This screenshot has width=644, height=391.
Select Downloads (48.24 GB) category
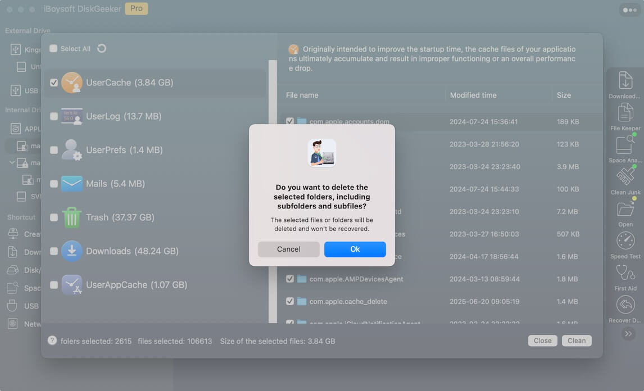point(132,251)
